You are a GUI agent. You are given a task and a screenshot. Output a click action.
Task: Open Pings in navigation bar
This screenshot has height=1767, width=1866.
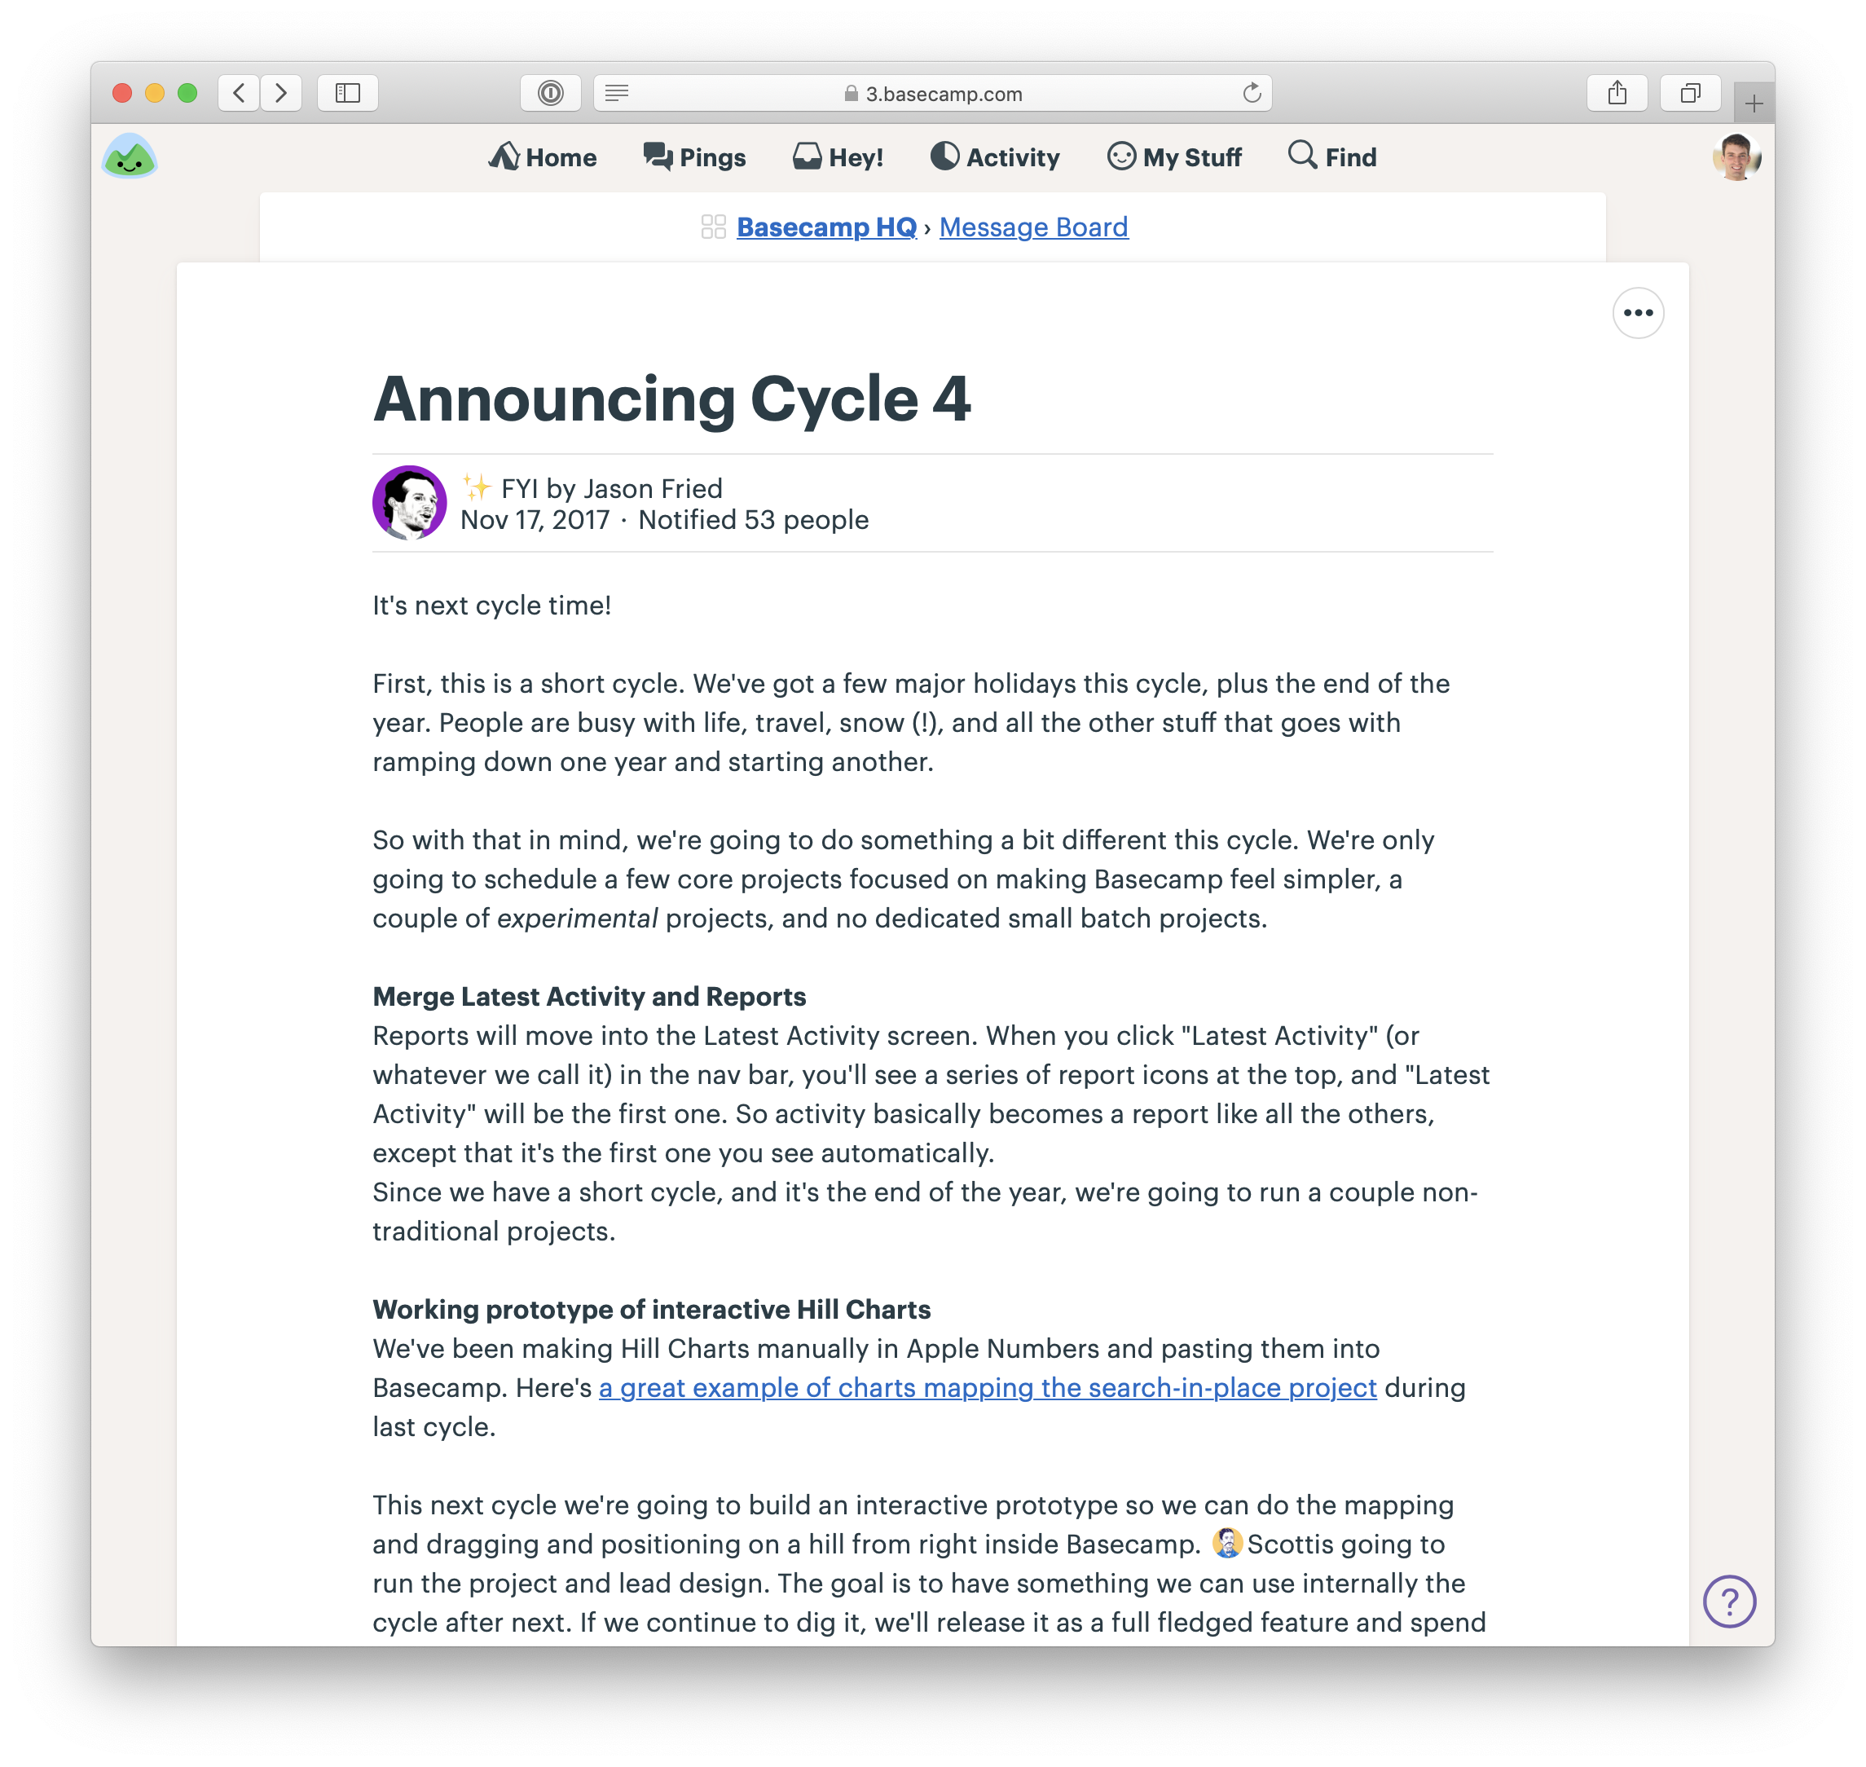[x=694, y=157]
